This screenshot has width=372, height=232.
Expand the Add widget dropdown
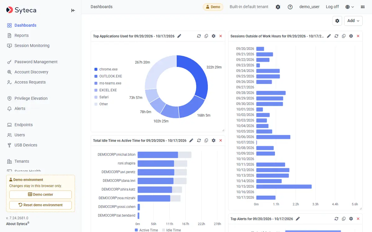pyautogui.click(x=353, y=21)
